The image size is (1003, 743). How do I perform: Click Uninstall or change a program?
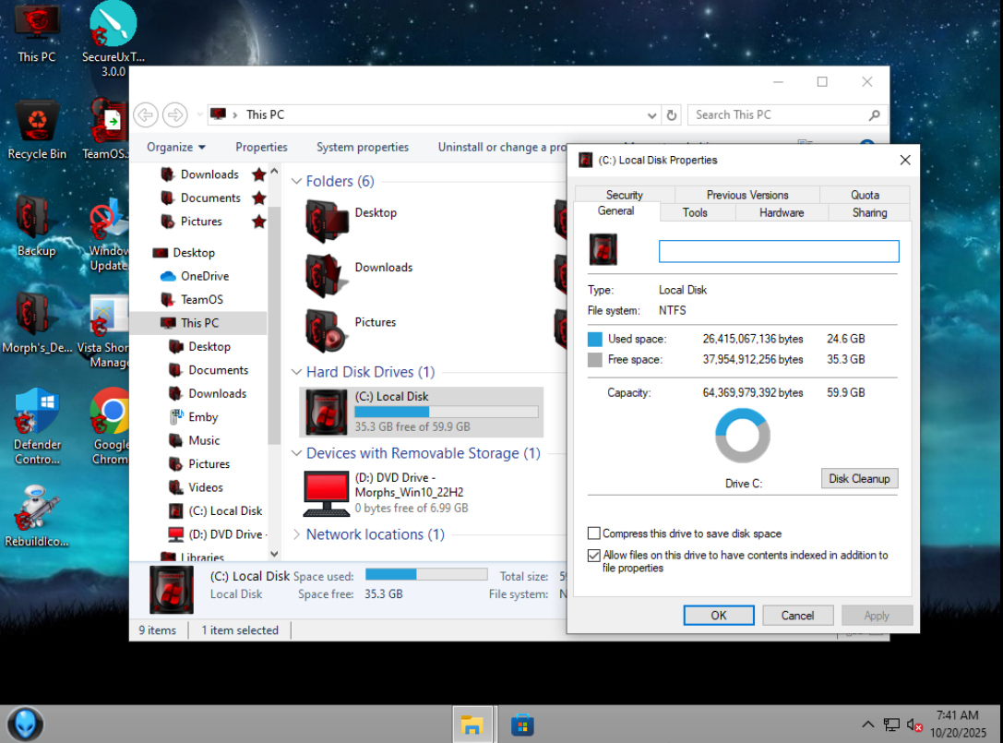502,147
